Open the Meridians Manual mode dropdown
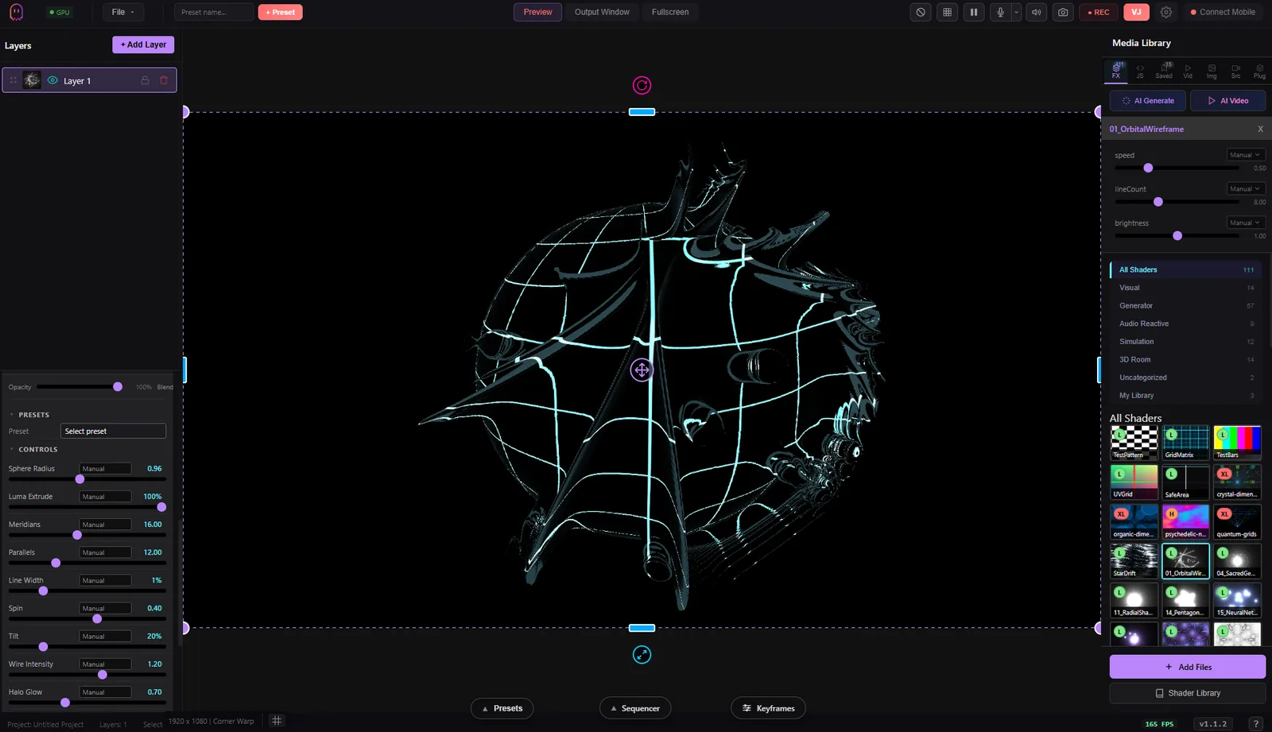Screen dimensions: 1272x732 (105, 525)
